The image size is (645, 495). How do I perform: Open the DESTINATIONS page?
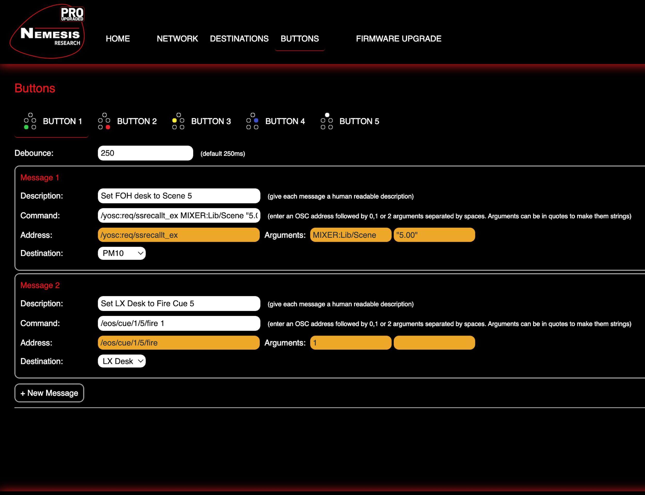(239, 39)
